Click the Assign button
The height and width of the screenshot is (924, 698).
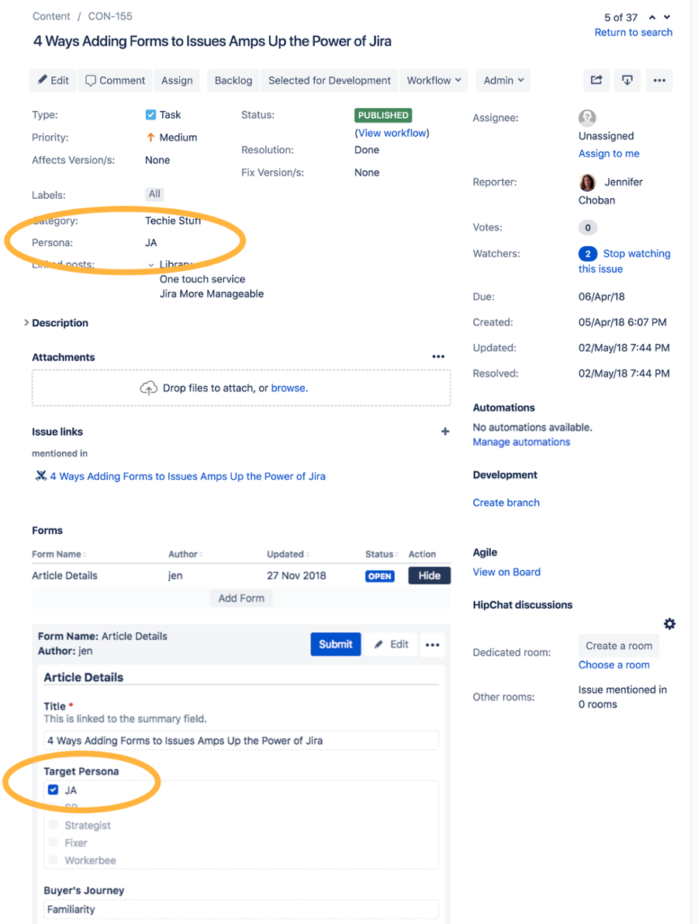[177, 80]
